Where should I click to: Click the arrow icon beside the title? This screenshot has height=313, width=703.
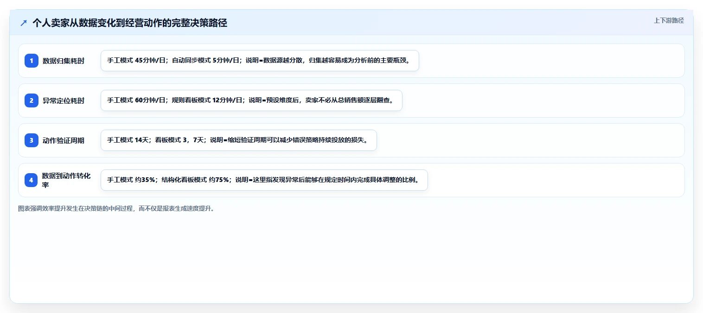pyautogui.click(x=24, y=23)
